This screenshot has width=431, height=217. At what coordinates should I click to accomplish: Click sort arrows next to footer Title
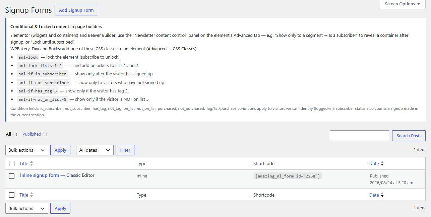pos(32,195)
